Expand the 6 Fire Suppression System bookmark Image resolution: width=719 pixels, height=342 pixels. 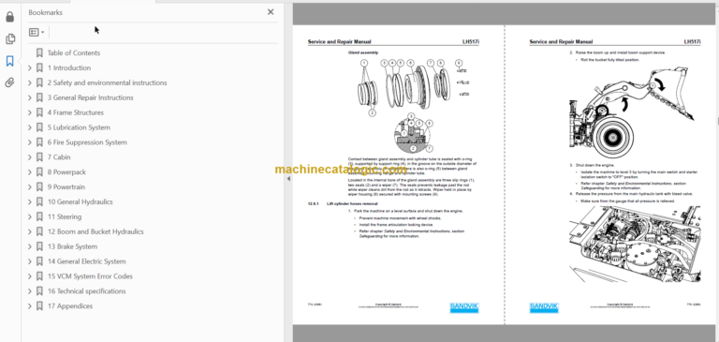(30, 142)
